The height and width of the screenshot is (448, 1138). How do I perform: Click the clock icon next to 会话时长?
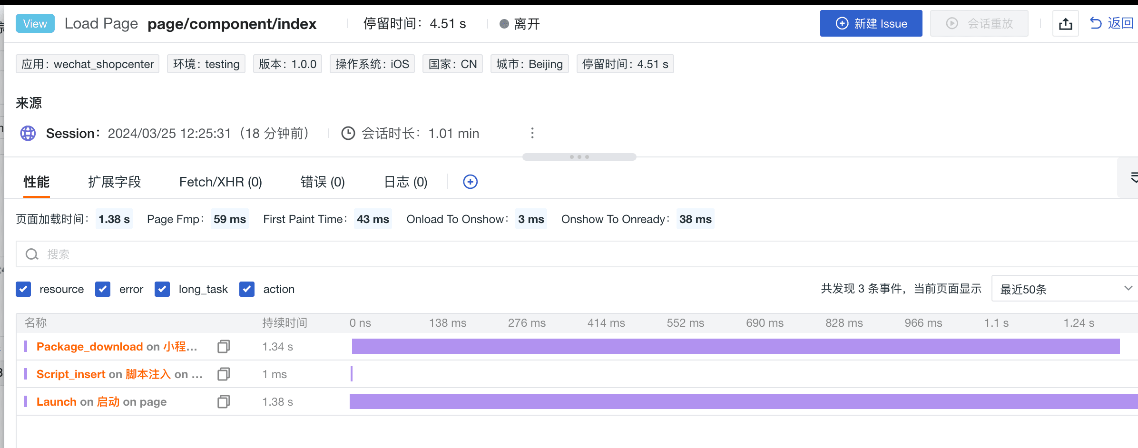[348, 133]
